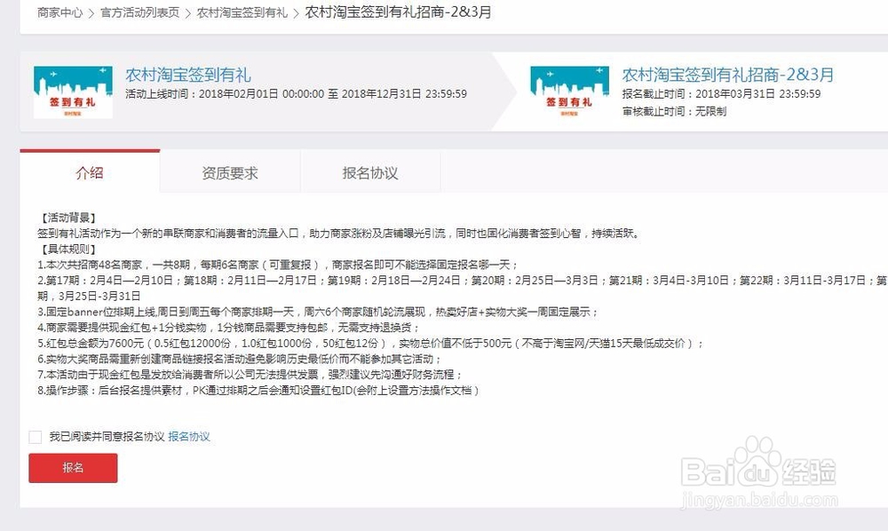Click rule 8 操作步骤 text

(258, 390)
